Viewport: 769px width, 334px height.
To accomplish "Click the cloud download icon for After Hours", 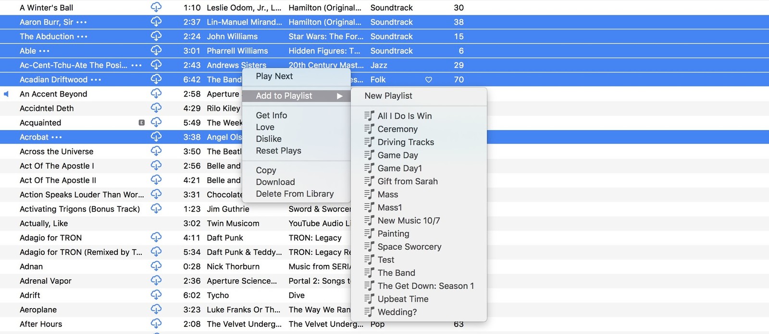I will (156, 324).
